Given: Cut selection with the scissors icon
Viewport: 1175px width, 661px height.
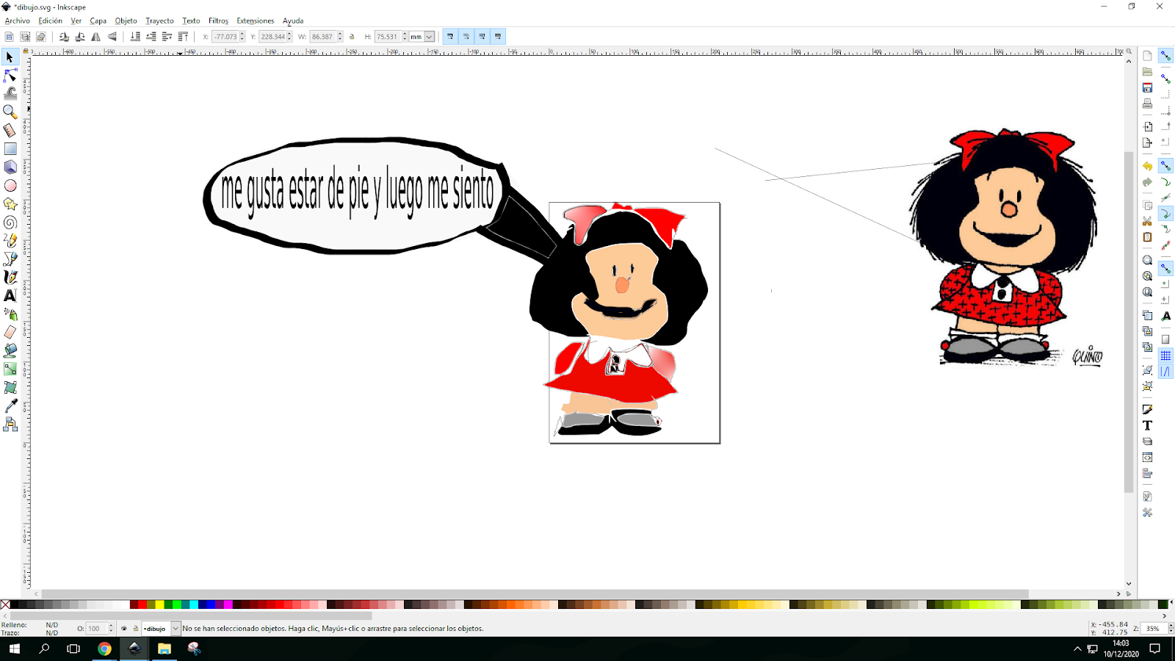Looking at the screenshot, I should click(x=1148, y=221).
